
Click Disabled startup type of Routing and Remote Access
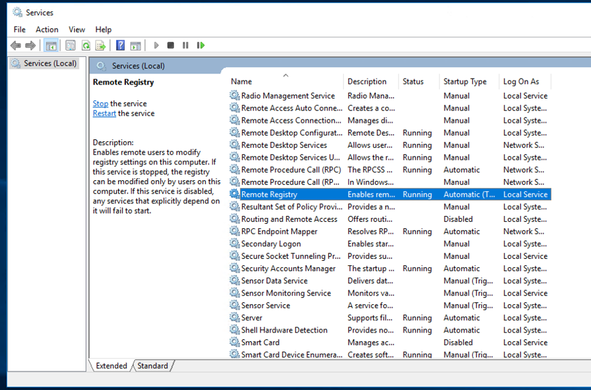(458, 219)
